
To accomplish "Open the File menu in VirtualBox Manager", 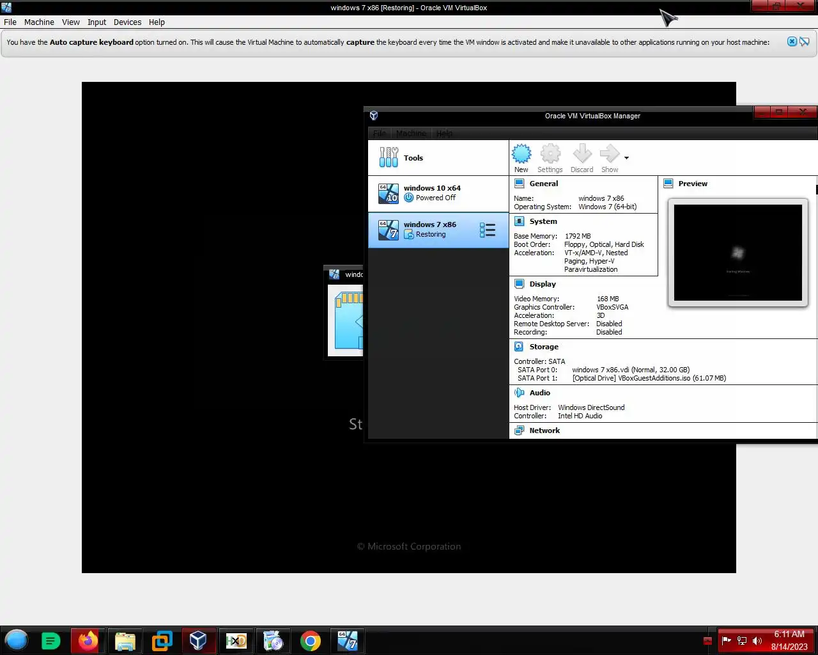I will click(x=380, y=133).
